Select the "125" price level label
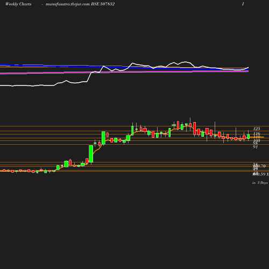Image resolution: width=269 pixels, height=269 pixels. coord(257,129)
